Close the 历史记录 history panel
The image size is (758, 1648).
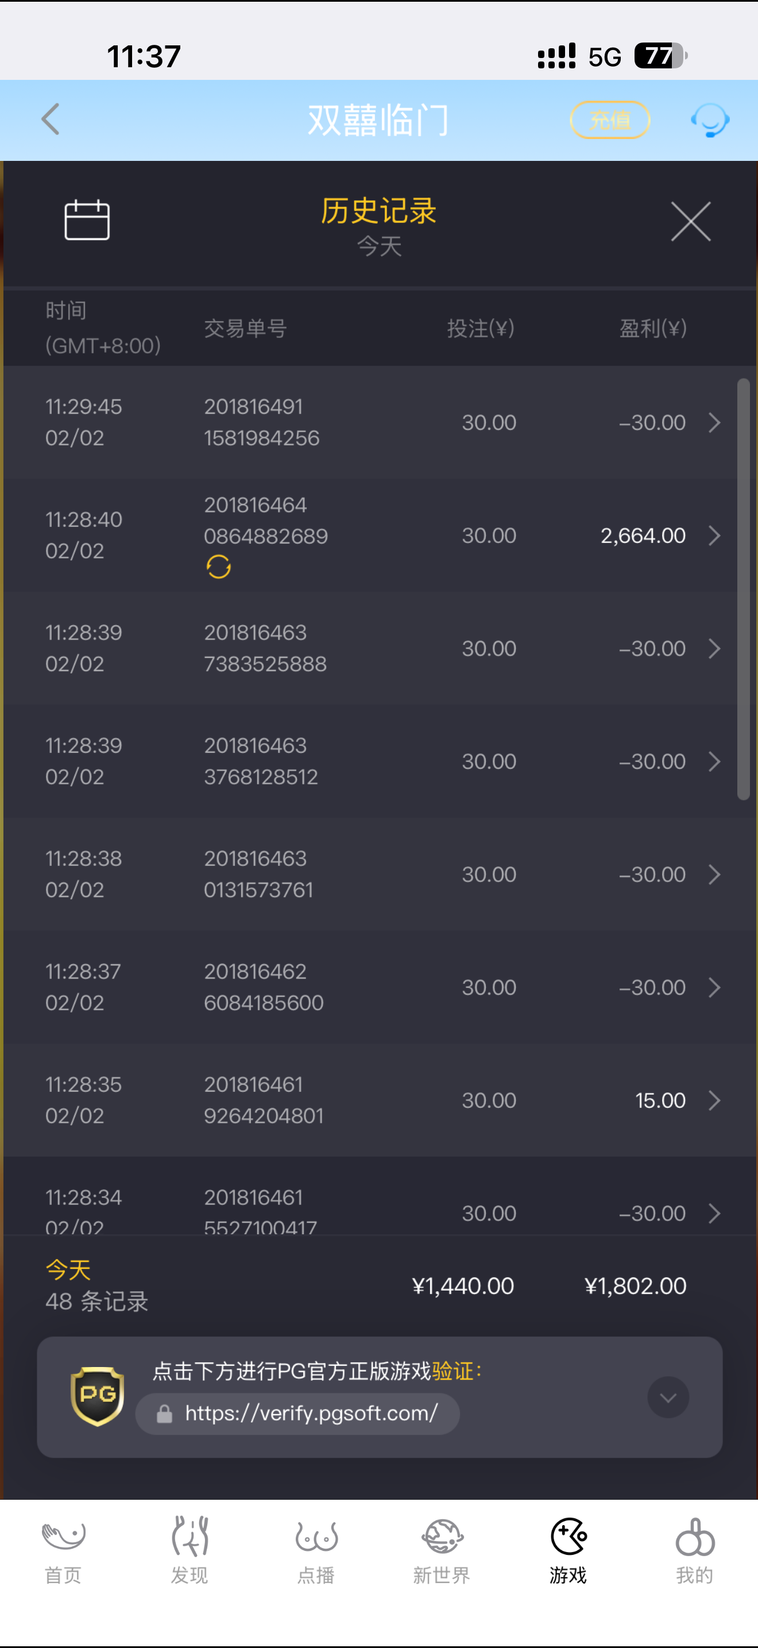[690, 221]
